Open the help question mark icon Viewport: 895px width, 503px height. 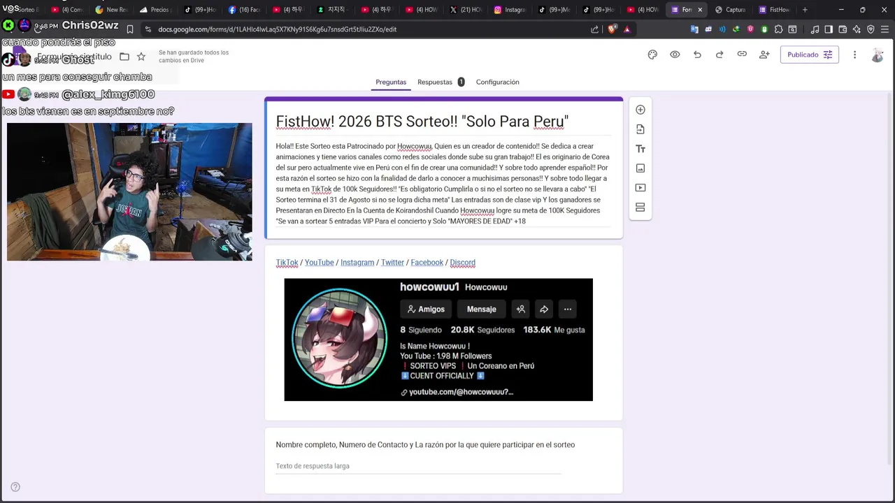click(x=15, y=487)
